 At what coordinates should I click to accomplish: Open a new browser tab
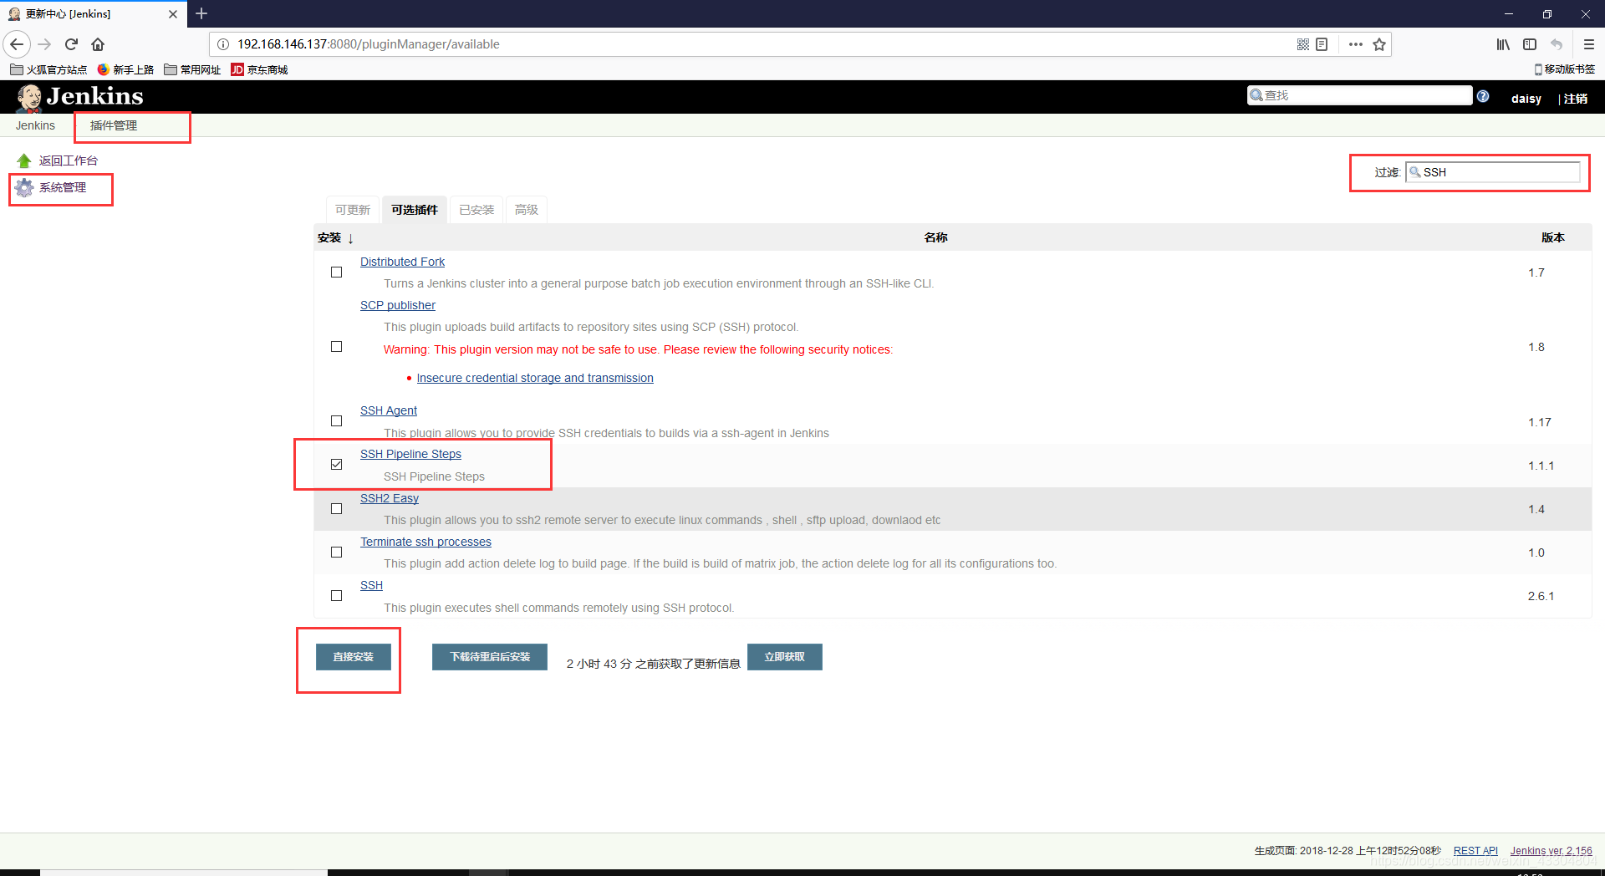[201, 13]
